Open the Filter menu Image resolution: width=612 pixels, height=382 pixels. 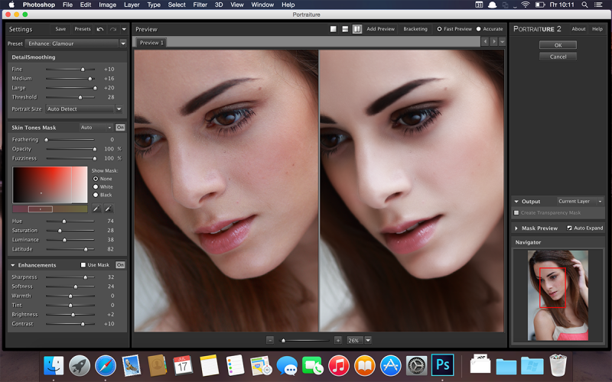pos(200,5)
